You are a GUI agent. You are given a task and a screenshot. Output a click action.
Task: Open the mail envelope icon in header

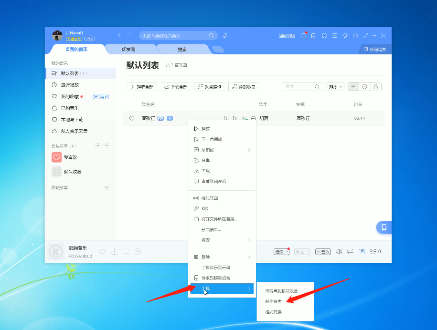point(335,36)
